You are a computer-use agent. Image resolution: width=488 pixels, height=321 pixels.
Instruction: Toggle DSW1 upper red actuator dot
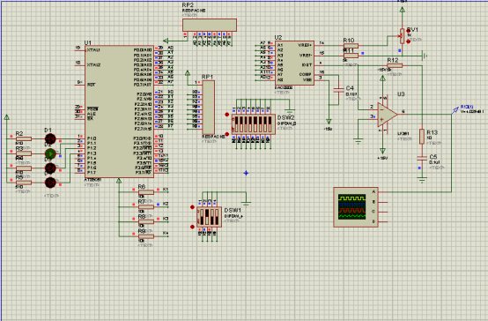tap(192, 207)
